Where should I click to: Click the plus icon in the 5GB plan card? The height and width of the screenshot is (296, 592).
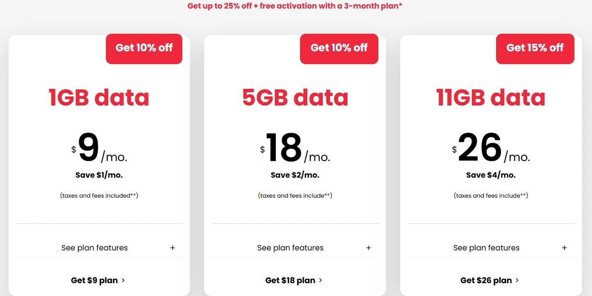coord(369,248)
